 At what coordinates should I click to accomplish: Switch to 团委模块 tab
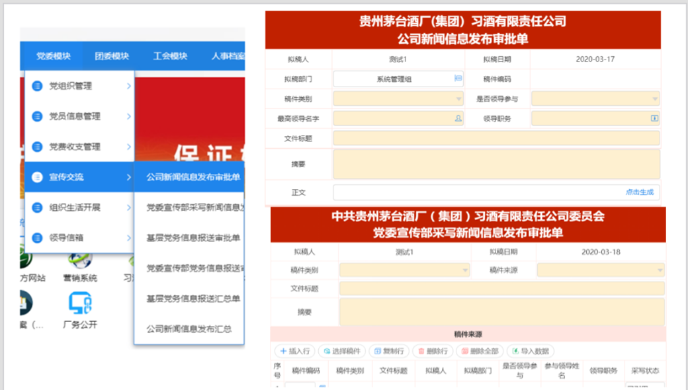[112, 56]
